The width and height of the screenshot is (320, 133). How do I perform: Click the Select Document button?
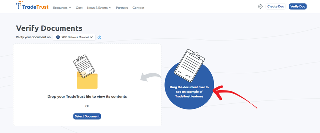click(87, 116)
